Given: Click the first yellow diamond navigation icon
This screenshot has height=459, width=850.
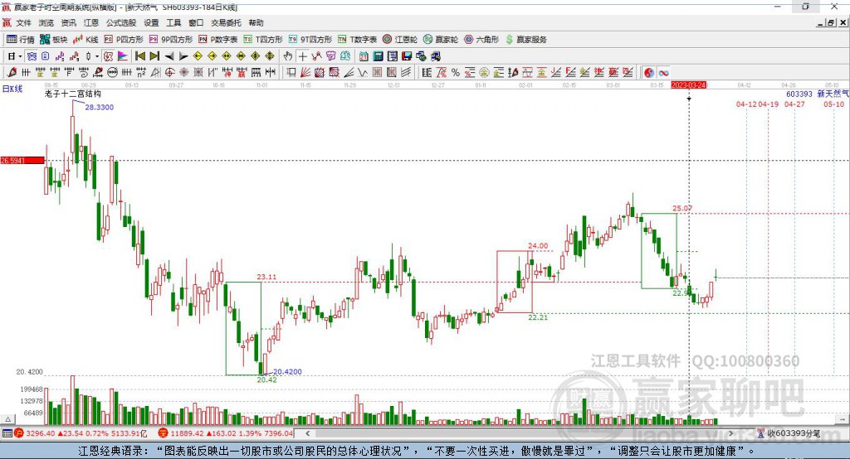Looking at the screenshot, I should (x=198, y=56).
